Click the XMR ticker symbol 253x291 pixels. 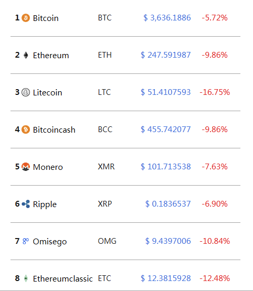coord(106,167)
